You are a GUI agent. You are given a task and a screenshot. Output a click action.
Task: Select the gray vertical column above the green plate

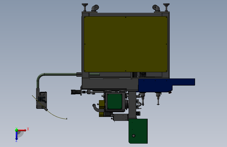point(132,105)
